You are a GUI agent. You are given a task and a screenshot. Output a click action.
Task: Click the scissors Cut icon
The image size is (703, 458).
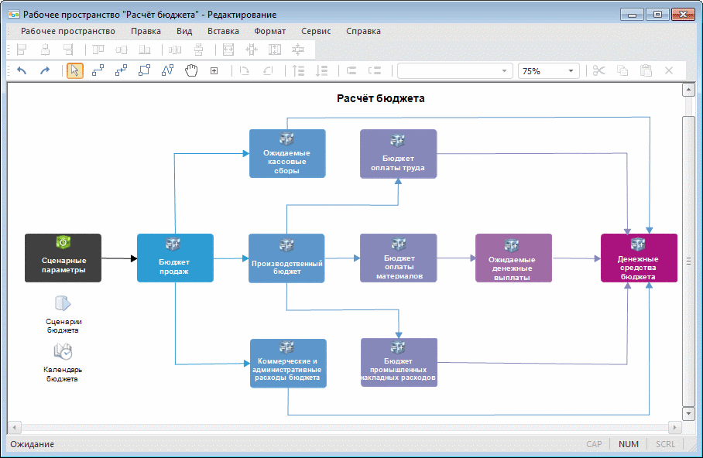point(599,71)
